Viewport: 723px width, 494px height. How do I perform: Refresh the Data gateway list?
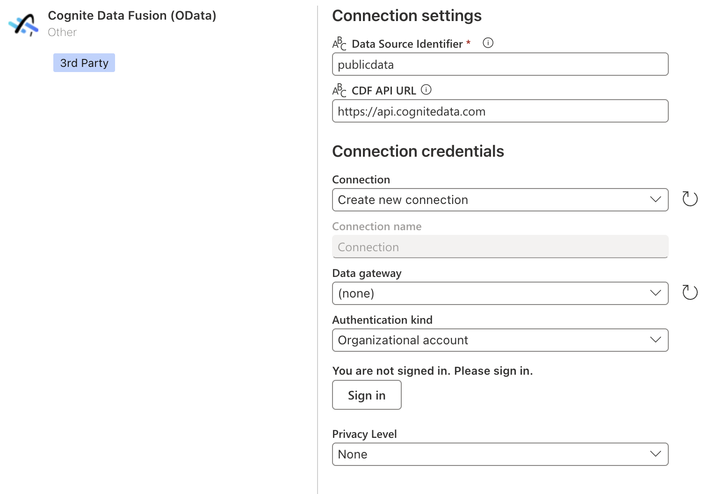pos(690,292)
